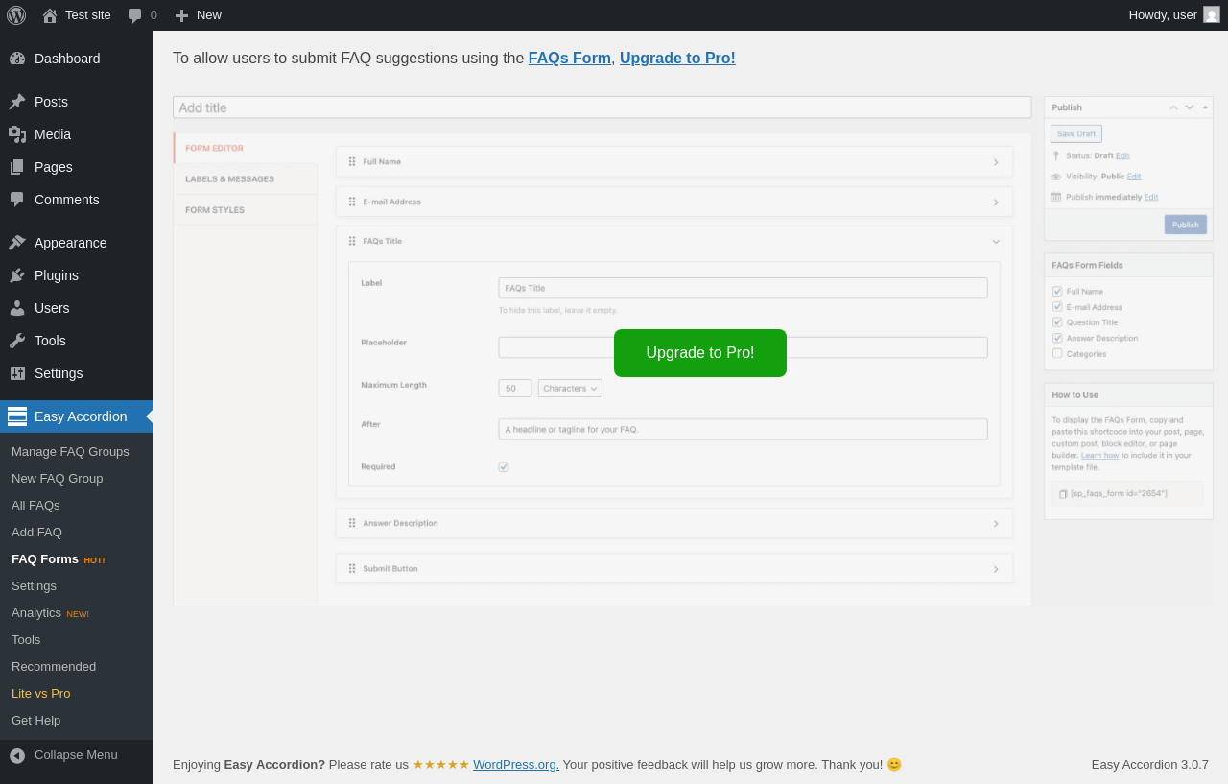Toggle the Publish panel collapse triangle
The height and width of the screenshot is (784, 1228).
pos(1205,107)
